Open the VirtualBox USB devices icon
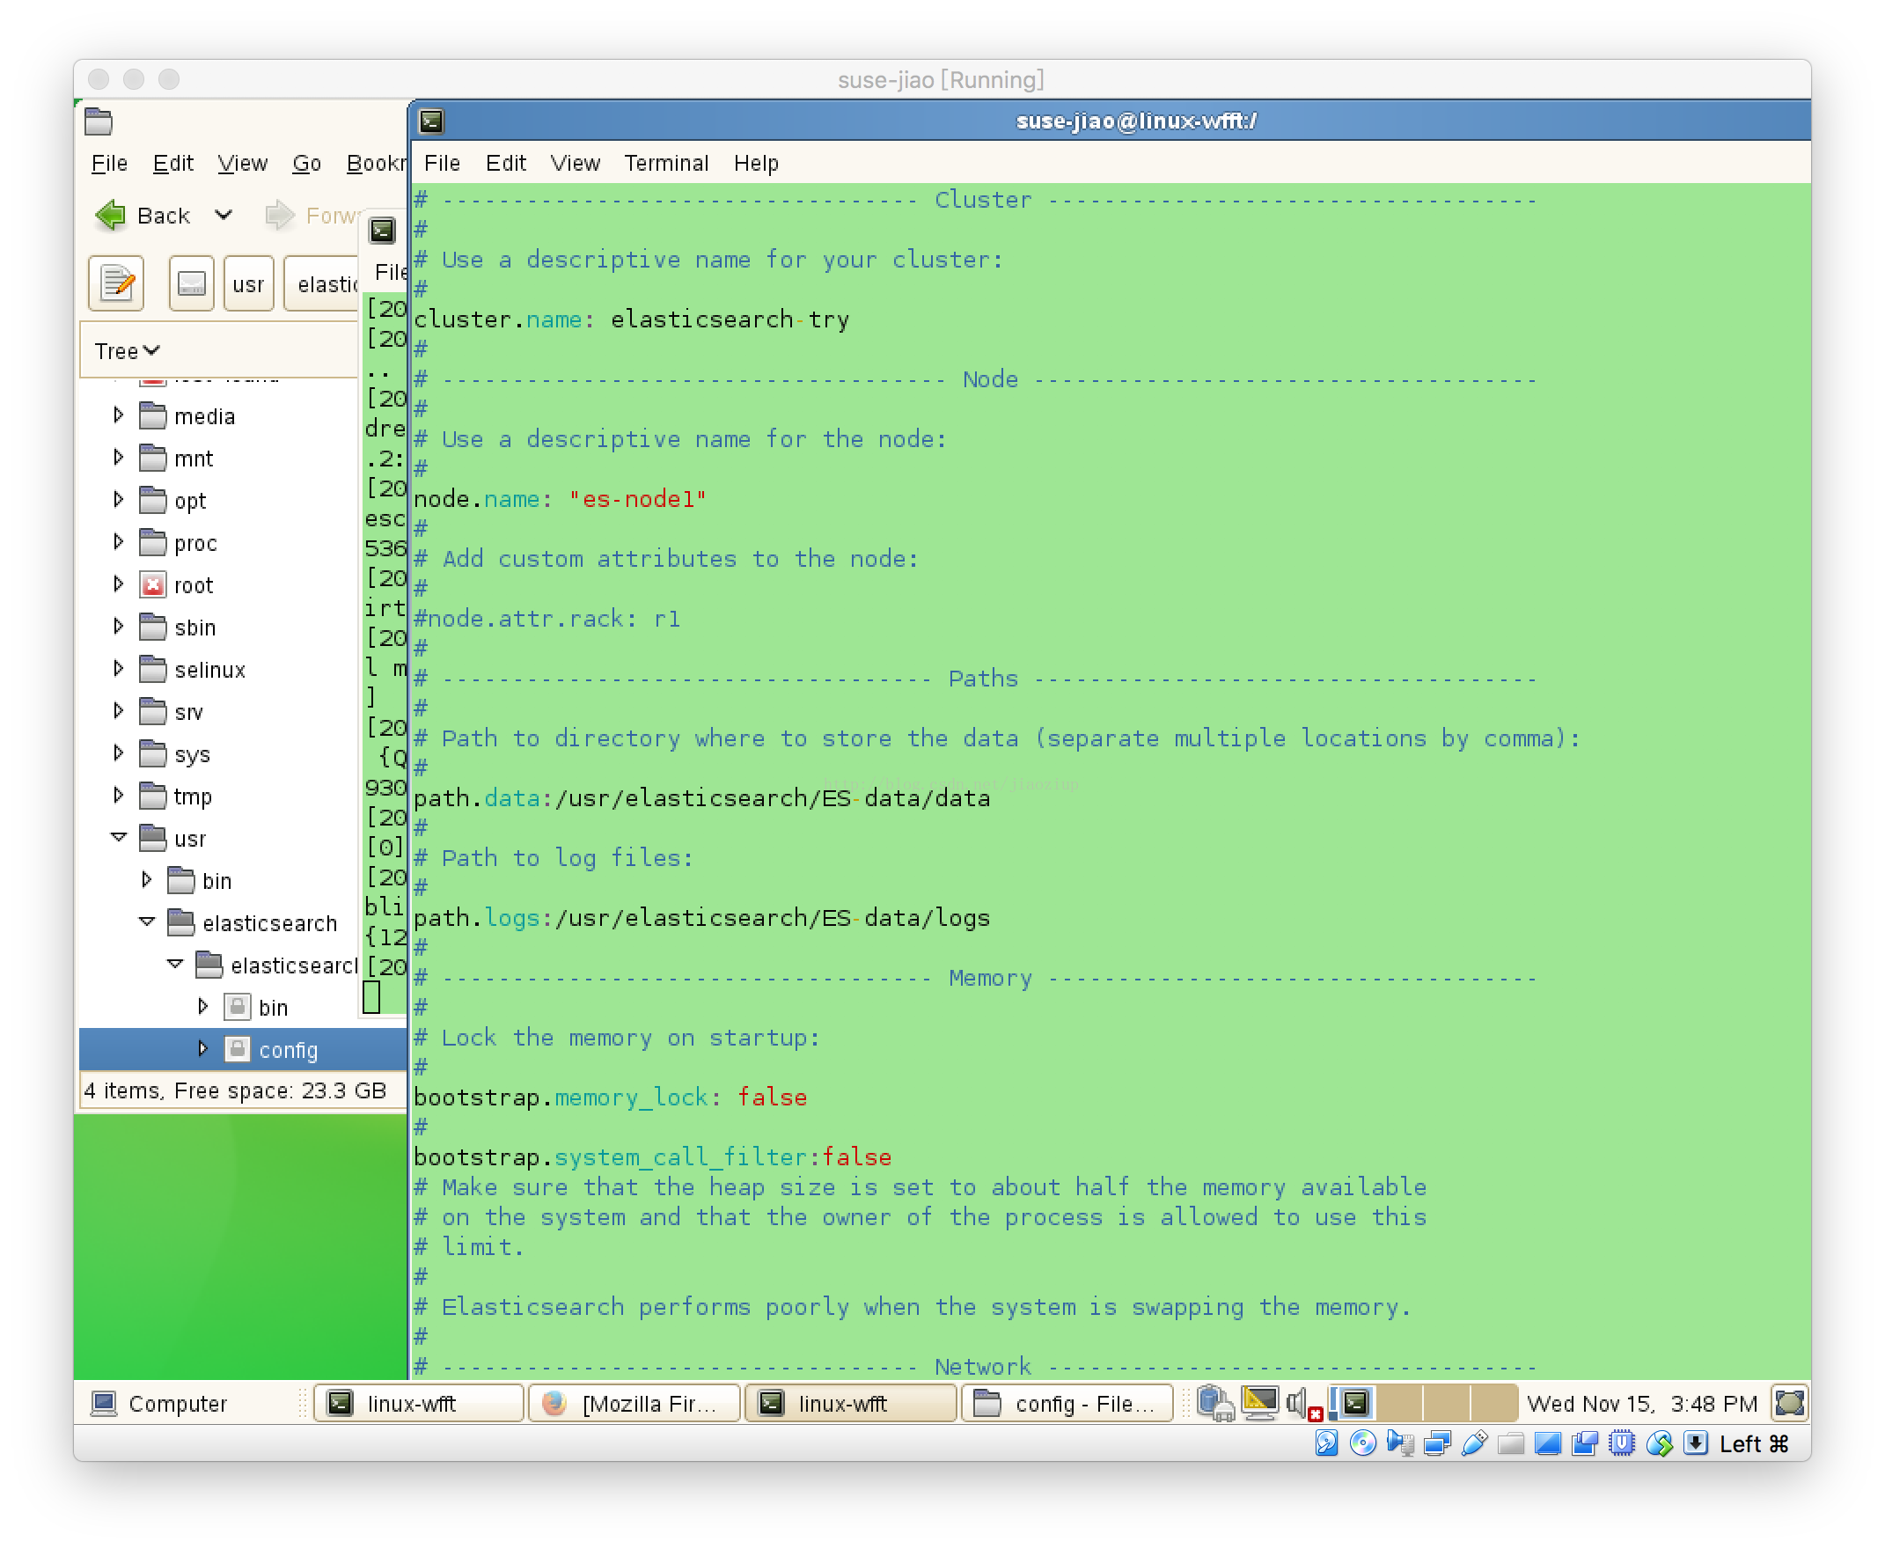 [x=1475, y=1443]
